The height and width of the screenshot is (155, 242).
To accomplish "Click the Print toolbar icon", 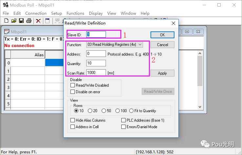I will pyautogui.click(x=29, y=21).
